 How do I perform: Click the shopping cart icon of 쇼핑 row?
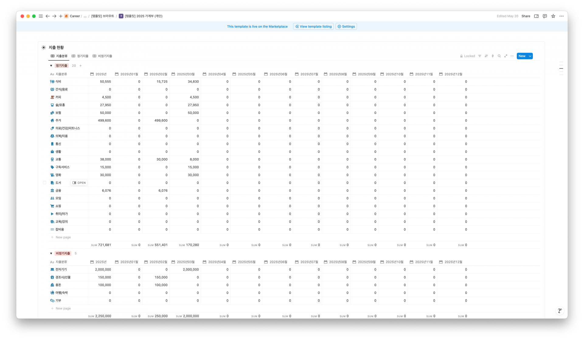(52, 206)
